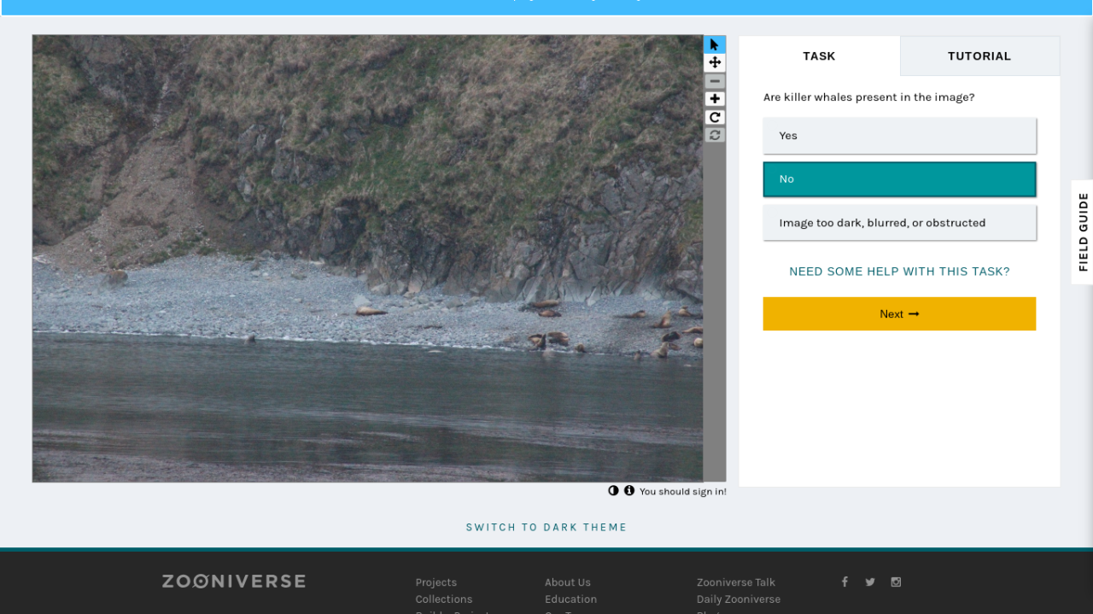Click the killer whales question text
Image resolution: width=1093 pixels, height=614 pixels.
coord(869,97)
